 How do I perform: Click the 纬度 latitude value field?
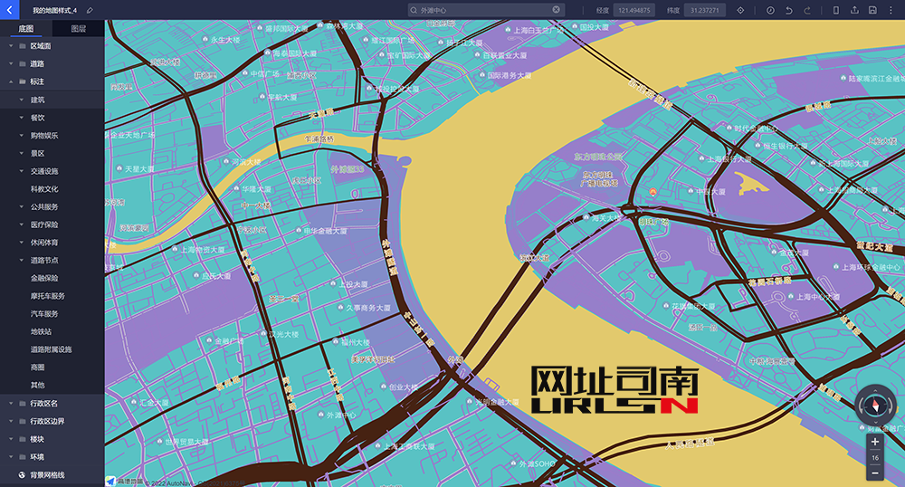[x=705, y=10]
